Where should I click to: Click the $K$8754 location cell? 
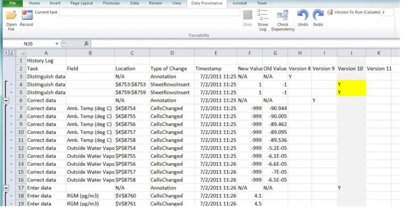coord(132,108)
